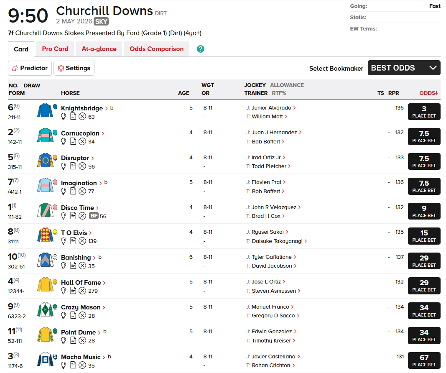The width and height of the screenshot is (446, 373).
Task: Open the notes document icon under Cornucopian
Action: pyautogui.click(x=73, y=141)
